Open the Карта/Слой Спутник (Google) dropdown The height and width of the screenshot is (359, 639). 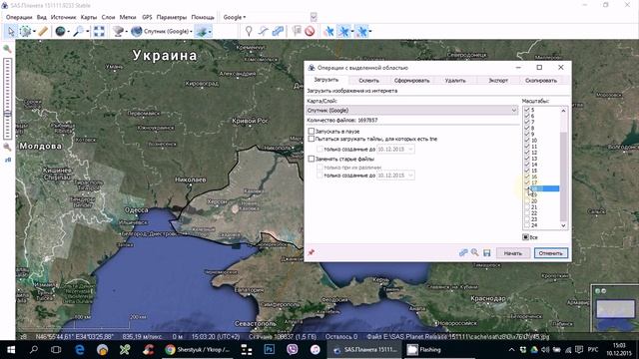point(412,110)
